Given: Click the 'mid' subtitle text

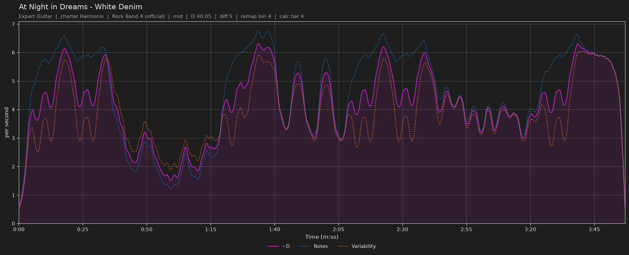Looking at the screenshot, I should click(x=178, y=16).
